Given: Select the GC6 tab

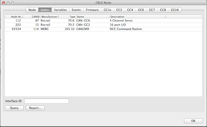Looking at the screenshot, I should [141, 10].
